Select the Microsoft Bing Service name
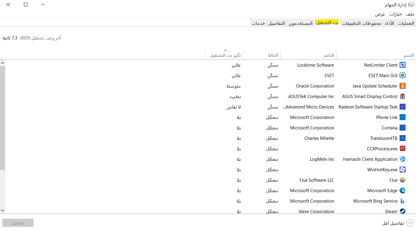Screen dimensions: 416x231 tap(375, 201)
